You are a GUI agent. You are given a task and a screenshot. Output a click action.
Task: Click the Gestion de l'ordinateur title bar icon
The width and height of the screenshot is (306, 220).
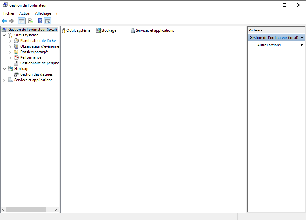(5, 5)
